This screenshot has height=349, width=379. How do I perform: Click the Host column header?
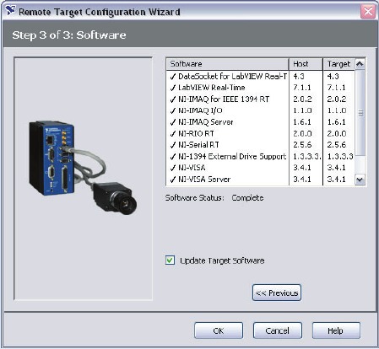pos(306,64)
